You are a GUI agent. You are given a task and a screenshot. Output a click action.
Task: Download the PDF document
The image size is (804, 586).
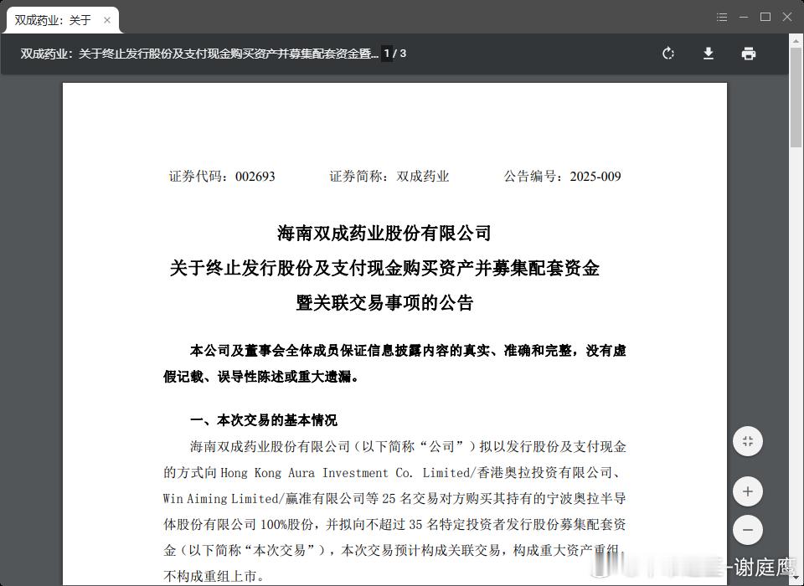[x=709, y=54]
